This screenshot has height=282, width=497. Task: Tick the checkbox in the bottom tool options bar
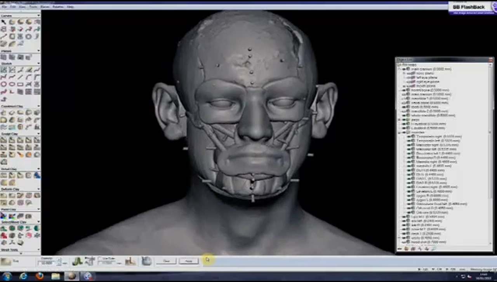pos(99,258)
